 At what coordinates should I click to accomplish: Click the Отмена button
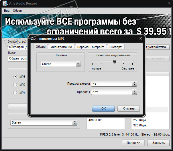(x=129, y=108)
